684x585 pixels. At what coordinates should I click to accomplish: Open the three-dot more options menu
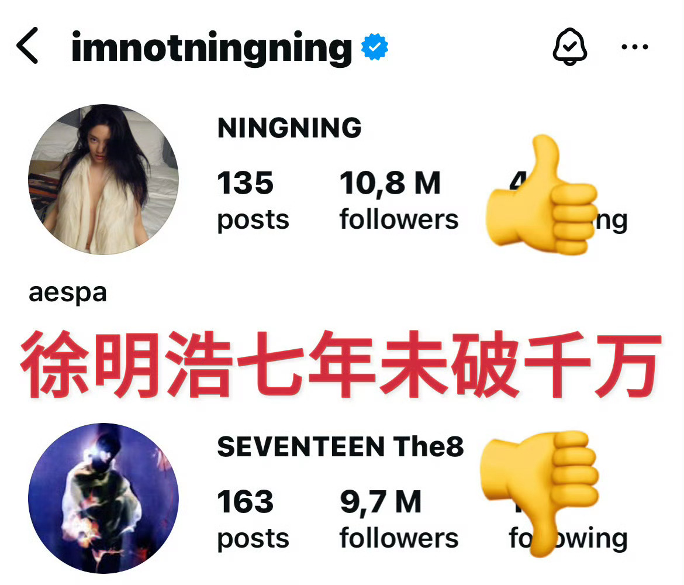coord(635,47)
